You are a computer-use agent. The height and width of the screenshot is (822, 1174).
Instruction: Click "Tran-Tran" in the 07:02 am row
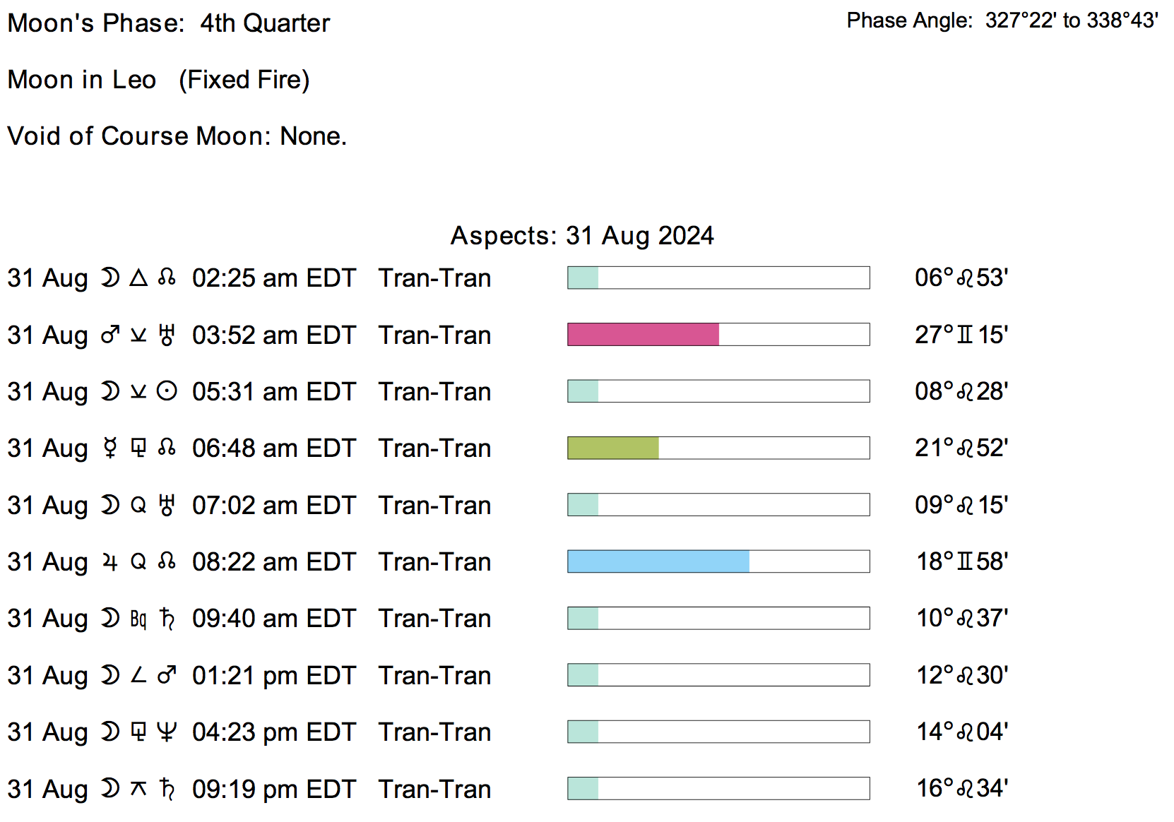click(434, 505)
